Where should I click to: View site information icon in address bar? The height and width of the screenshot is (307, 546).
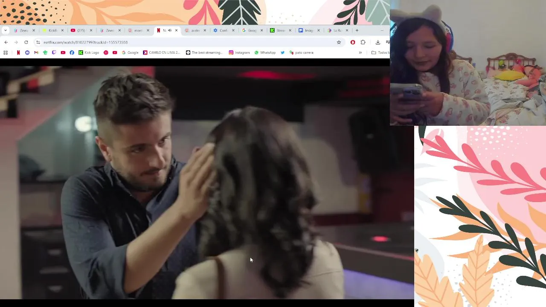(38, 42)
